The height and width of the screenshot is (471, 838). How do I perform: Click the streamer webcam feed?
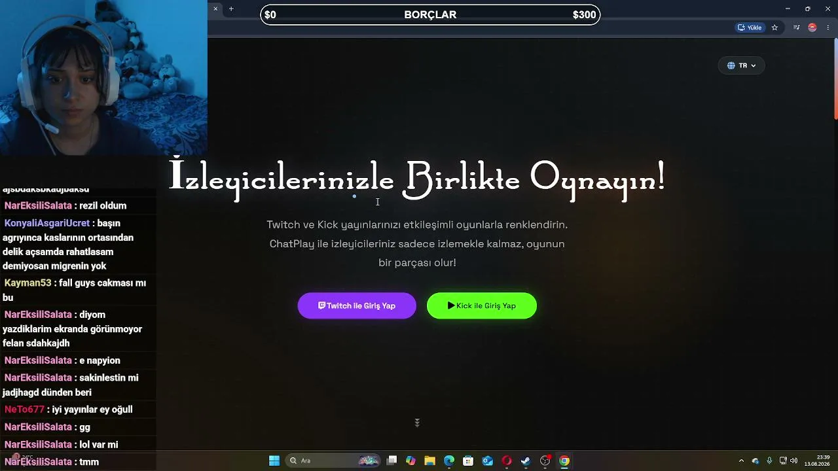pyautogui.click(x=103, y=78)
